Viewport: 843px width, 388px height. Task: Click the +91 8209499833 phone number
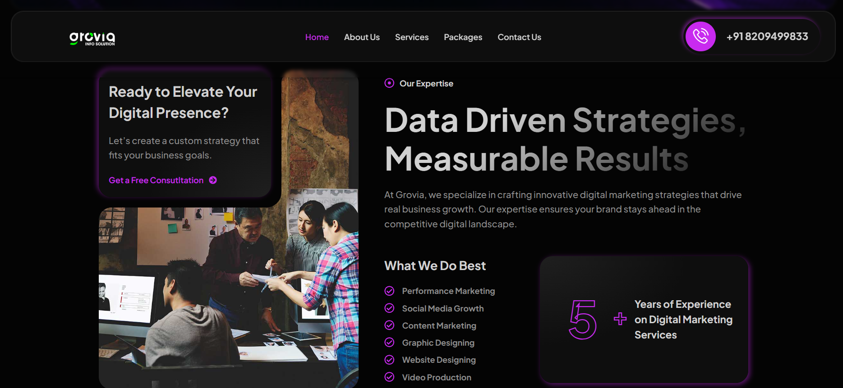point(767,36)
